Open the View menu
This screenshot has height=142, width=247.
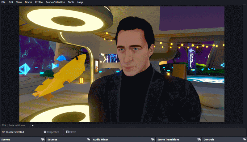point(19,2)
